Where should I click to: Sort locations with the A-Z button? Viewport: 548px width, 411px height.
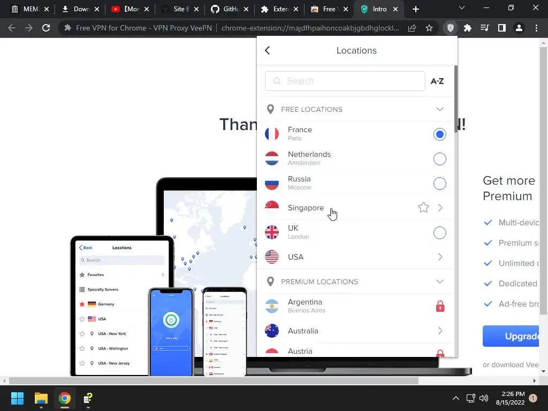[437, 81]
